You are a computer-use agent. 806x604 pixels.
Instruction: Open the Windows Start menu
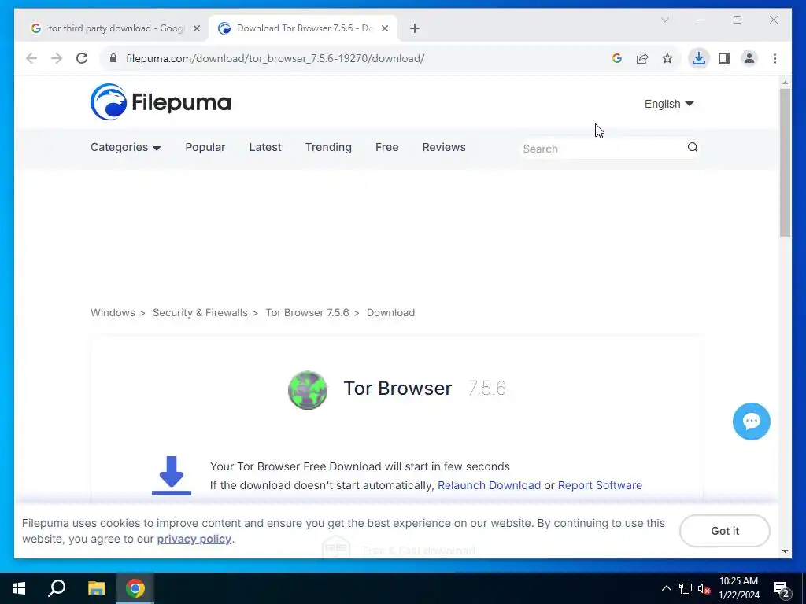click(x=19, y=588)
